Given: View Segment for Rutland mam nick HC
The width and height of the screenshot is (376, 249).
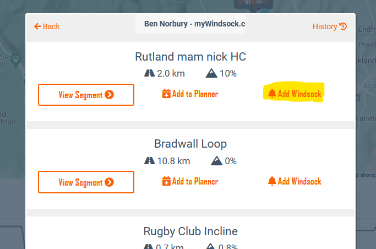Looking at the screenshot, I should click(86, 95).
